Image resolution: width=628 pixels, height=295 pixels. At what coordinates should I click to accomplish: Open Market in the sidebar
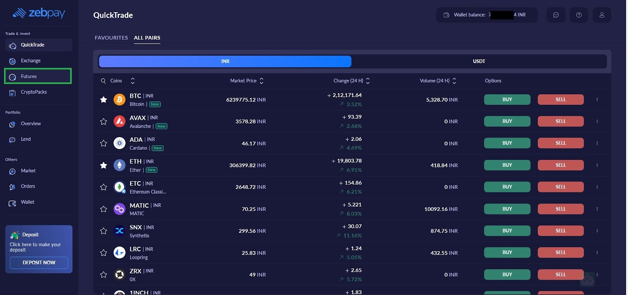coord(38,171)
